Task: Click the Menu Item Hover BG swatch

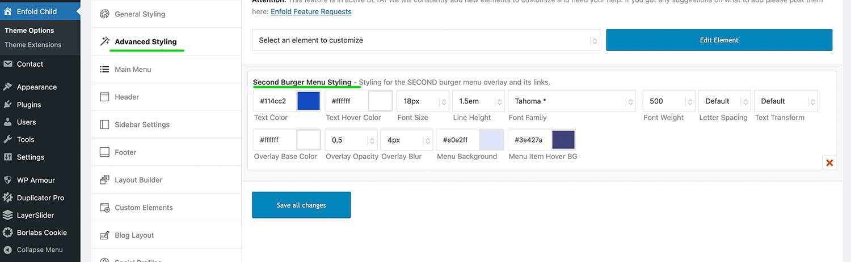Action: (563, 140)
